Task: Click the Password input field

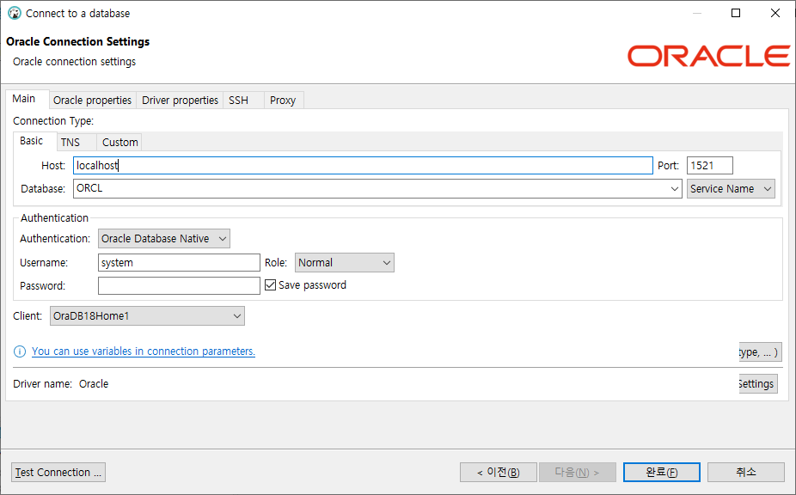Action: (x=179, y=286)
